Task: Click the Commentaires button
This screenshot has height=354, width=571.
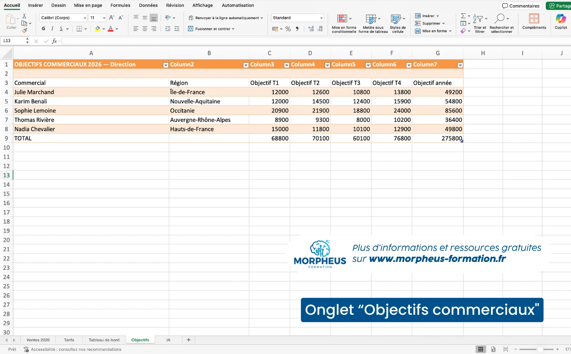Action: [x=521, y=6]
